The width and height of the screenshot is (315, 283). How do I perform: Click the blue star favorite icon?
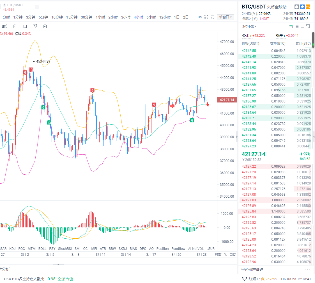pyautogui.click(x=302, y=7)
